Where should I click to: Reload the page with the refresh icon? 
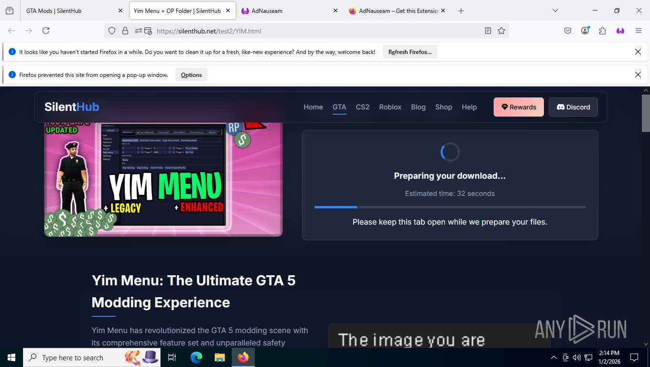[46, 31]
